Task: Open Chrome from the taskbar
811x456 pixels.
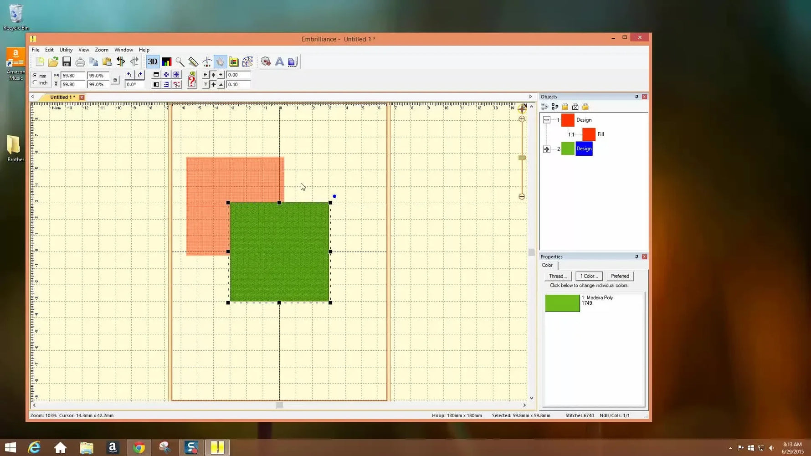Action: 139,447
